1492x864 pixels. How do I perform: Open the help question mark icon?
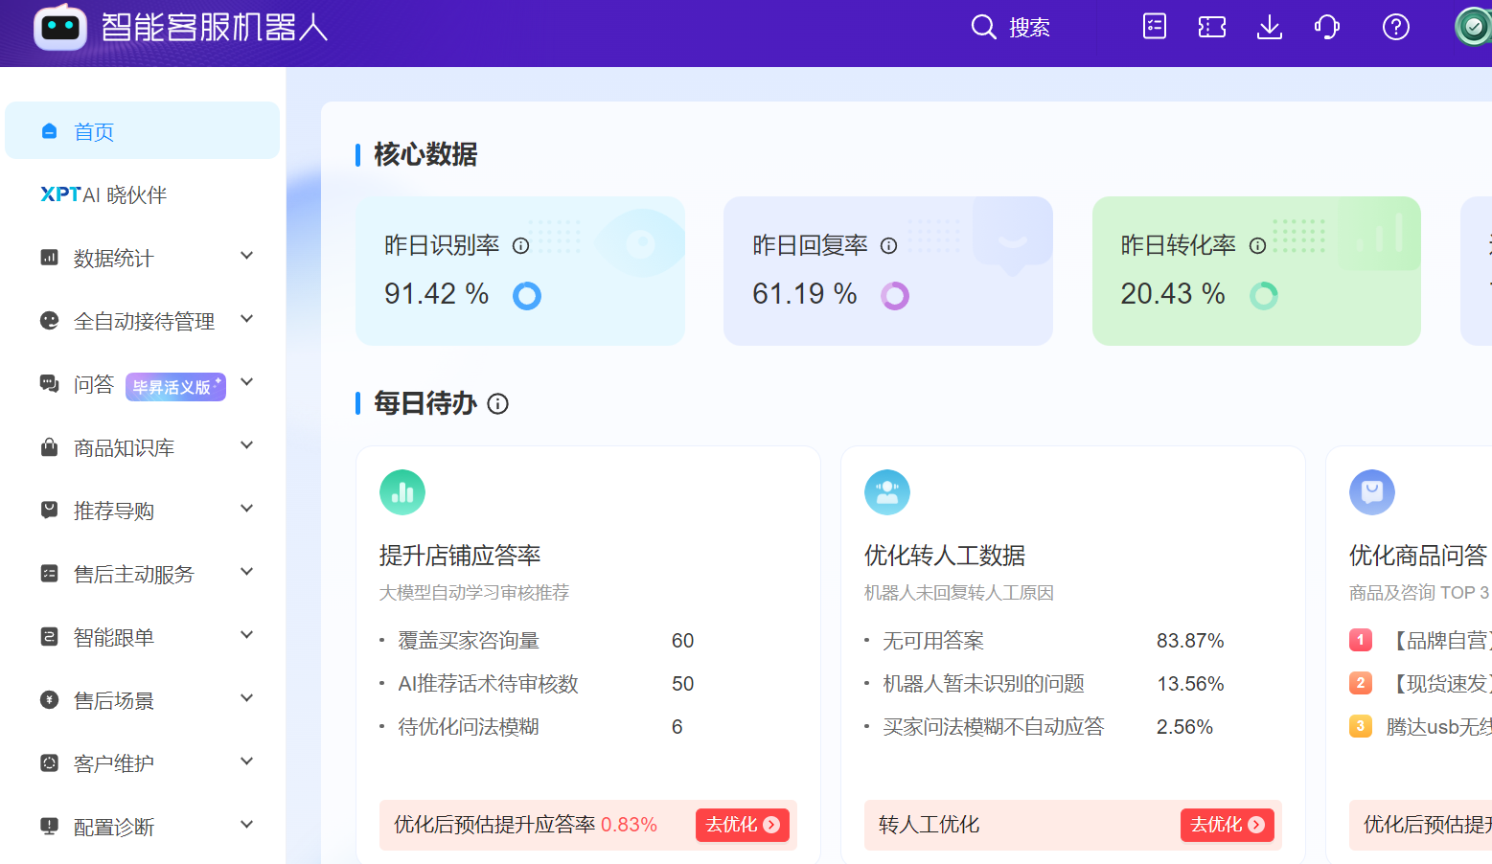[x=1396, y=27]
